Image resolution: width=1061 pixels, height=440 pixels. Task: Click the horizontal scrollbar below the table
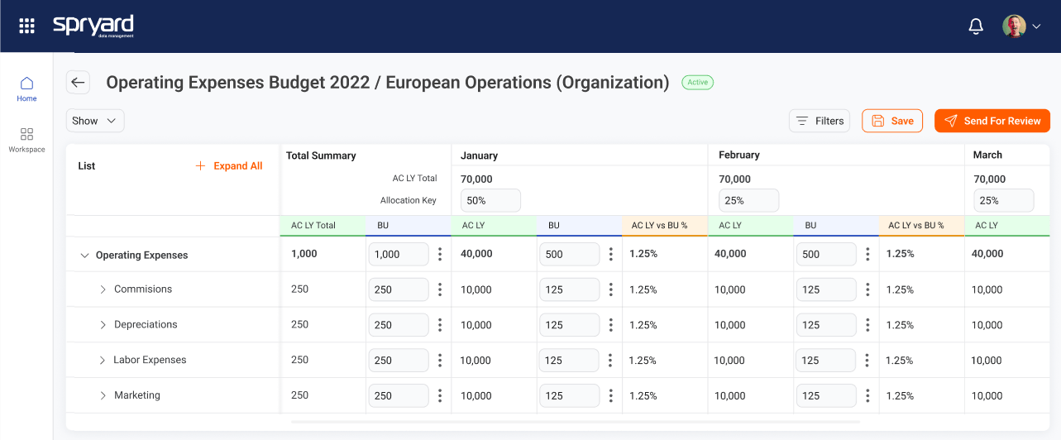click(x=575, y=422)
